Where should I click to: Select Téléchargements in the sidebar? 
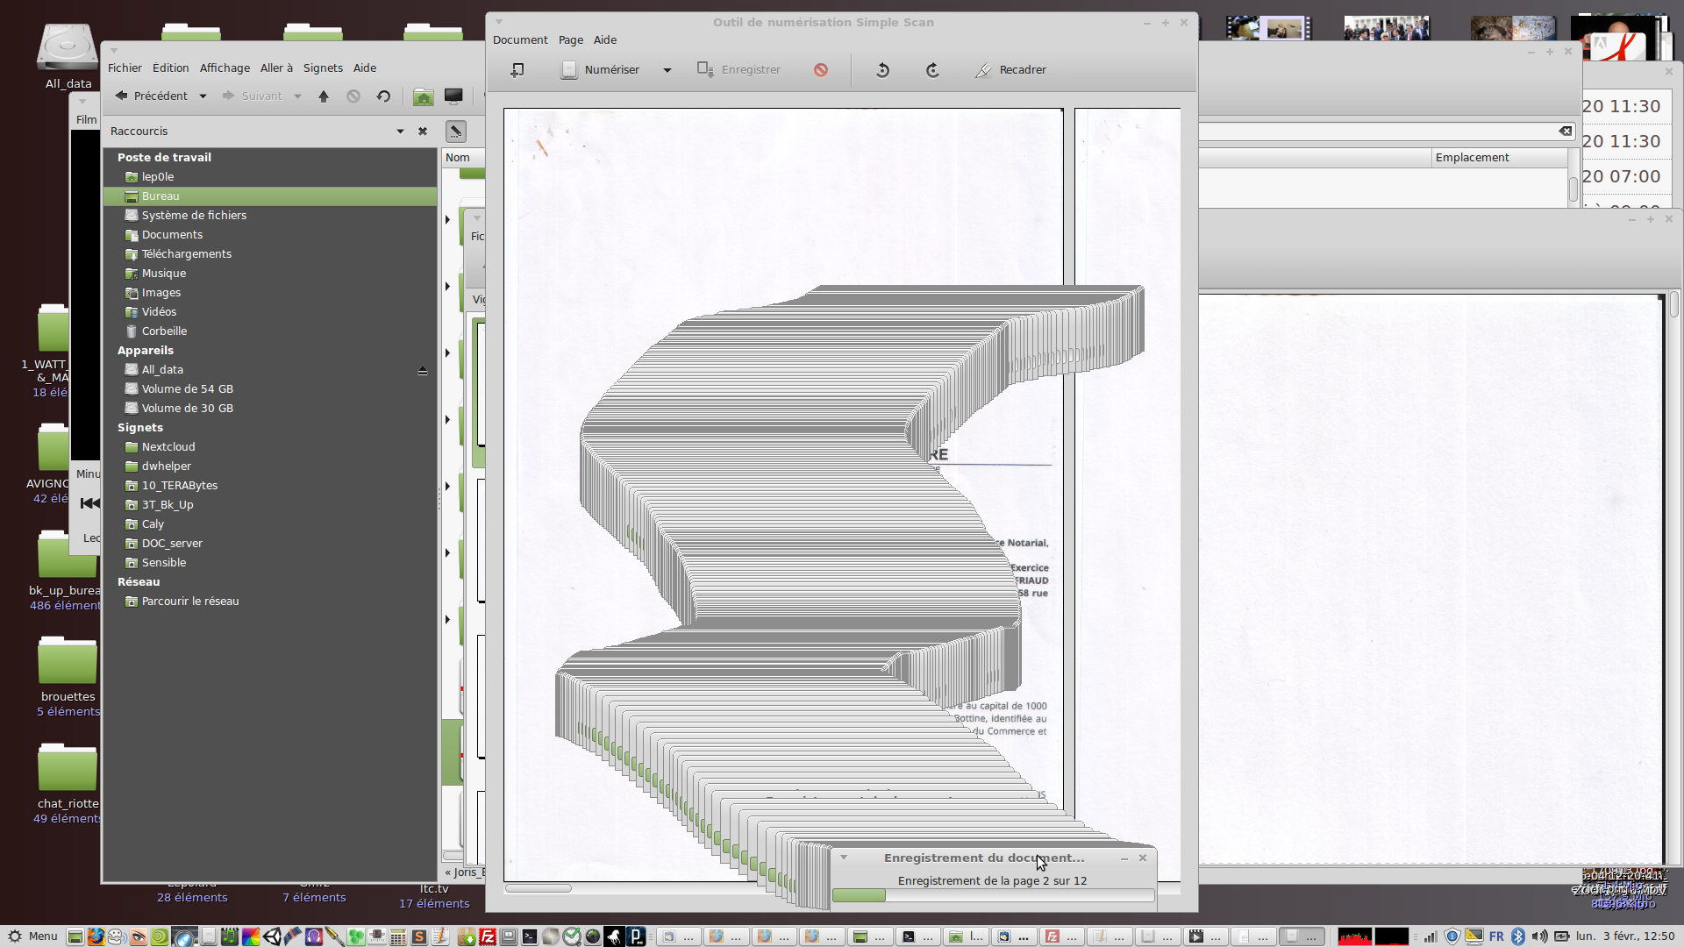tap(186, 254)
